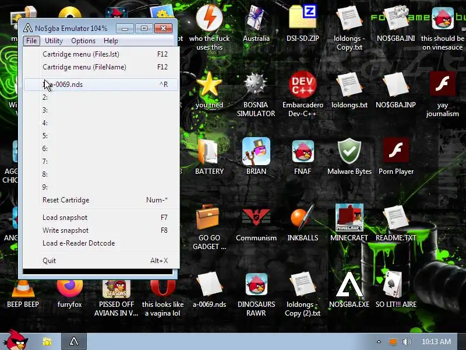466x350 pixels.
Task: Open the Utility menu
Action: (54, 41)
